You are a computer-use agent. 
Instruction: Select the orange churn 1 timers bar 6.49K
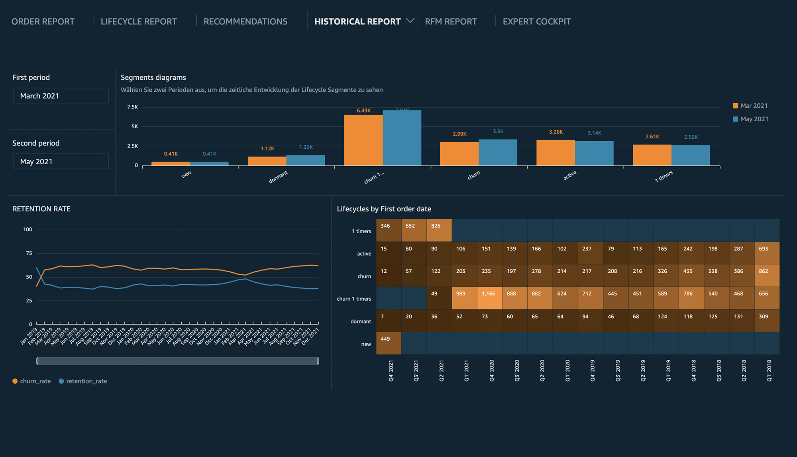click(x=363, y=140)
